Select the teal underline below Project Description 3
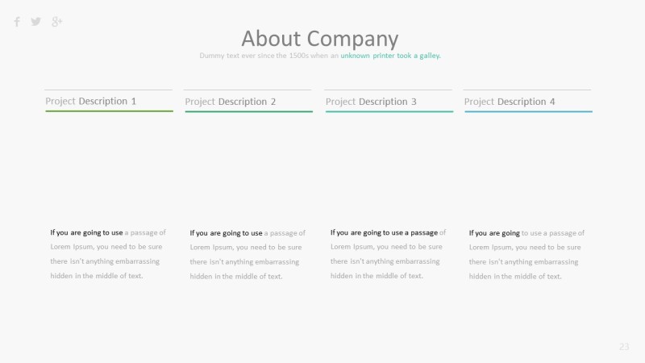This screenshot has width=645, height=363. pos(389,111)
